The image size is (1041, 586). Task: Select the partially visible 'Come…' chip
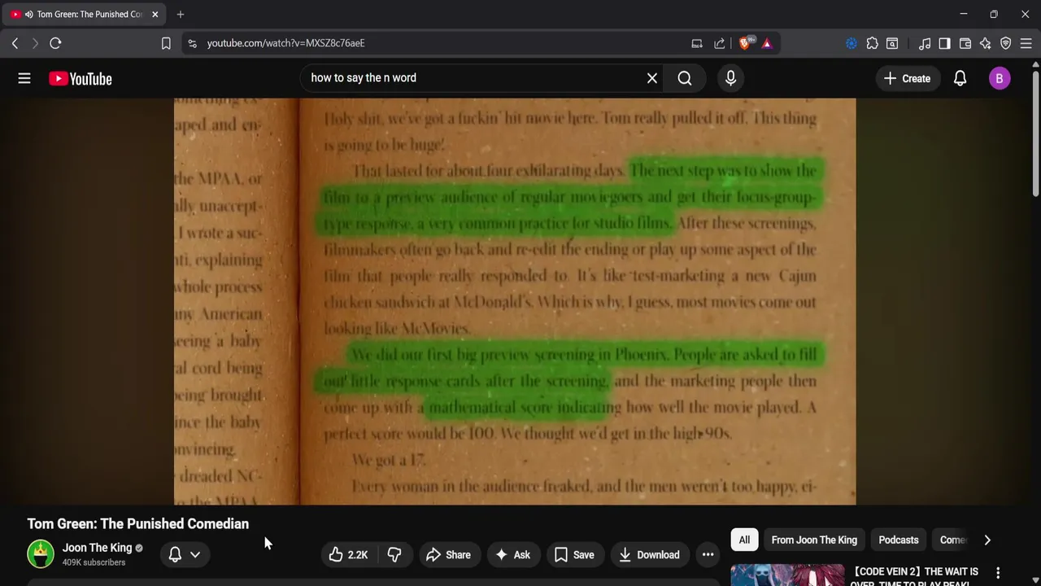(952, 540)
